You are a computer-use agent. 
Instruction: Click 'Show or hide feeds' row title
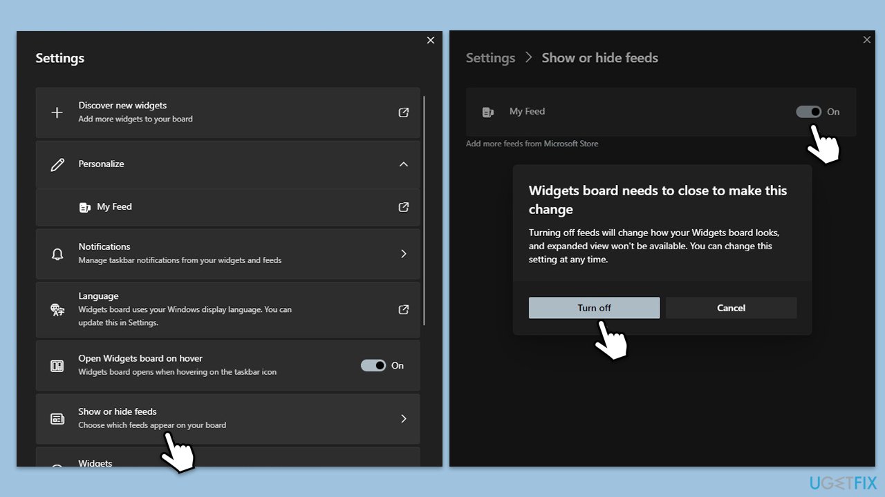pos(118,411)
